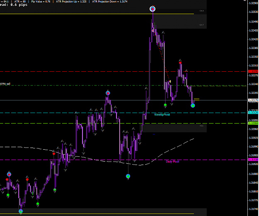
Task: Select the magenta dashed Daily Pivot line
Action: click(x=123, y=160)
